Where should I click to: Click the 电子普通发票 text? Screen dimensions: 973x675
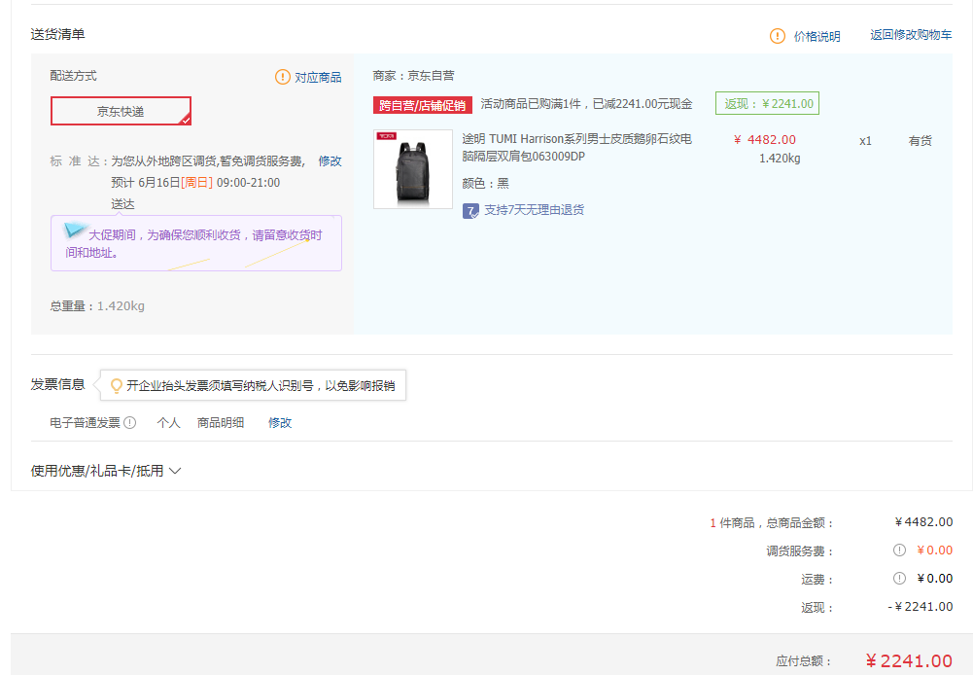point(85,423)
